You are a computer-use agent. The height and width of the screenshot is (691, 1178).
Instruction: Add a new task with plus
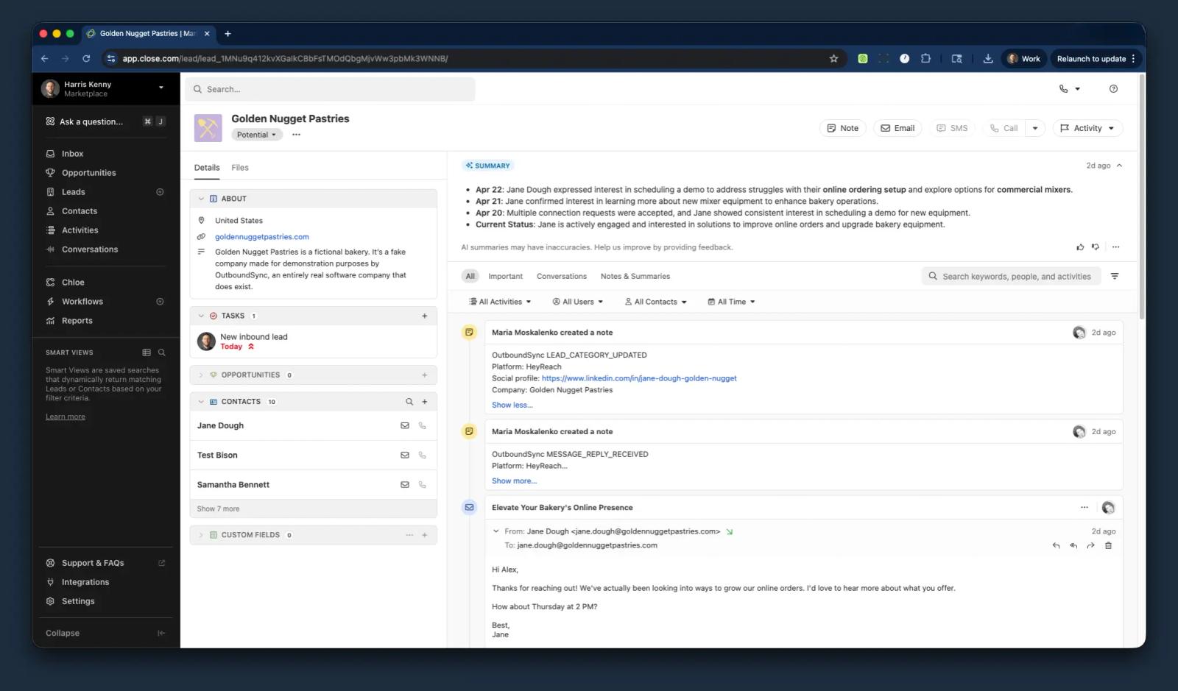click(424, 316)
